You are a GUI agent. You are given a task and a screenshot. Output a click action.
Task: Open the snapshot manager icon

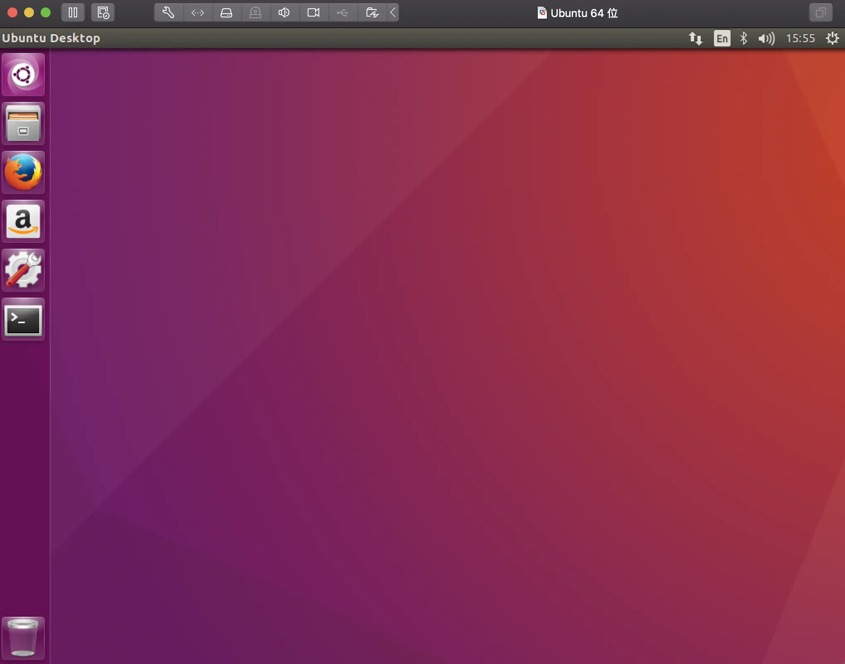(103, 13)
